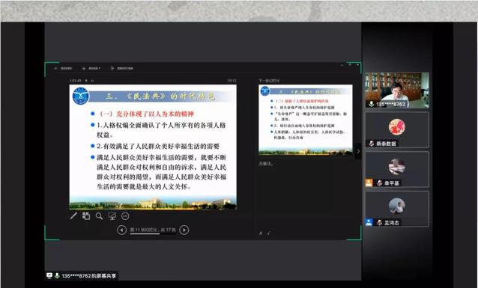This screenshot has width=478, height=288.
Task: Click 结束幻灯片放映 end slide show
Action: (122, 68)
